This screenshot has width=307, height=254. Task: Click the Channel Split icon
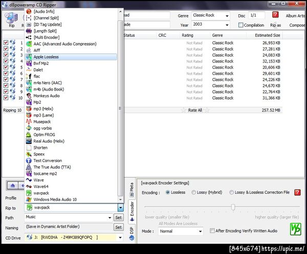[x=29, y=18]
